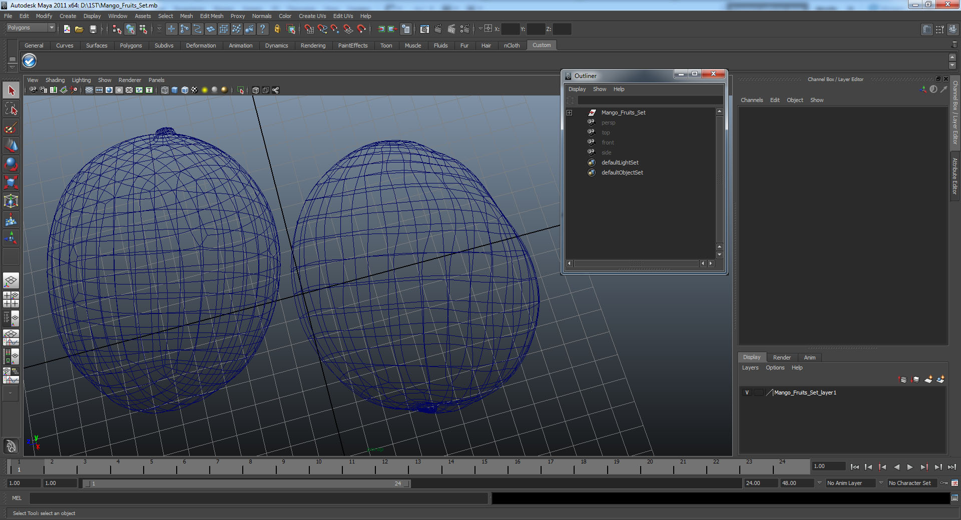This screenshot has height=520, width=961.
Task: Open the Mesh menu
Action: pos(186,16)
